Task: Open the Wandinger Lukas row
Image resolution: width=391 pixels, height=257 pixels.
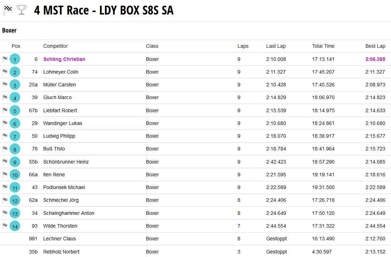Action: [62, 123]
